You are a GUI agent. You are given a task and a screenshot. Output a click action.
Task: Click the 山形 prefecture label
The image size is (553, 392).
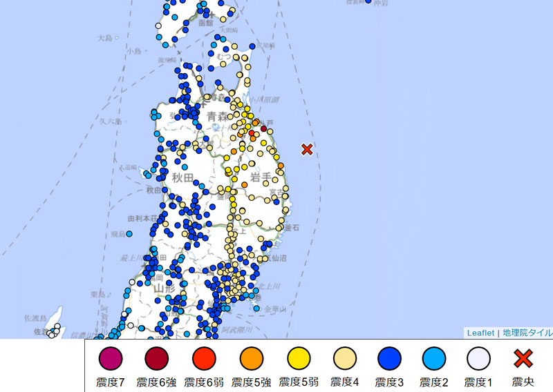[x=165, y=288]
